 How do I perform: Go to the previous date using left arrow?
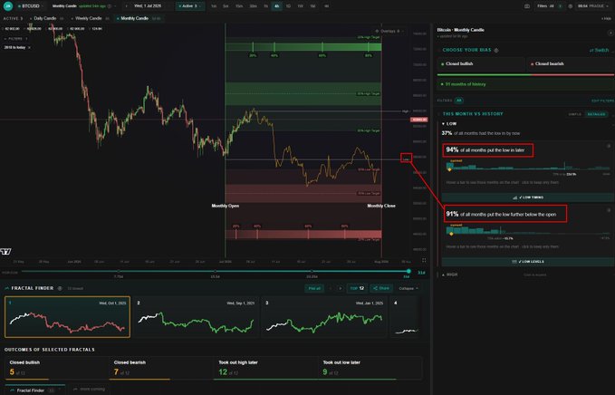coord(126,6)
